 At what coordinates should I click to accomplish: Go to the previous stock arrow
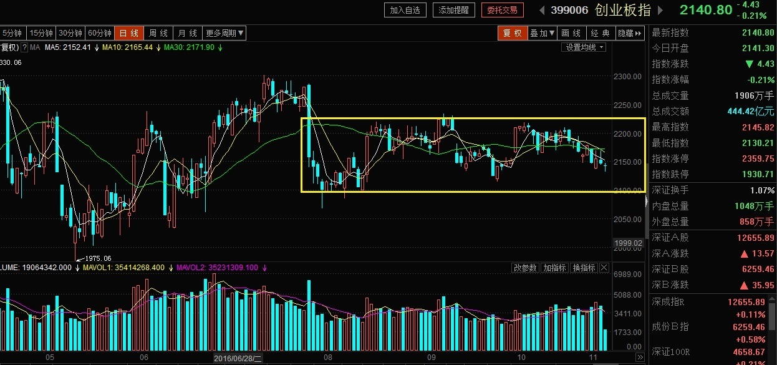click(x=541, y=10)
